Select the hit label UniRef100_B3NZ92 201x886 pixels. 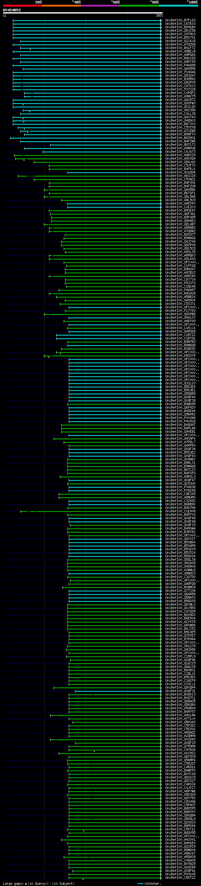(180, 349)
